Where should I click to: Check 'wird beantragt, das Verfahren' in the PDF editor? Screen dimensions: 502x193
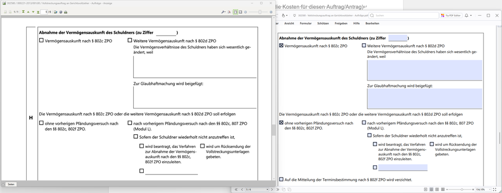375,144
